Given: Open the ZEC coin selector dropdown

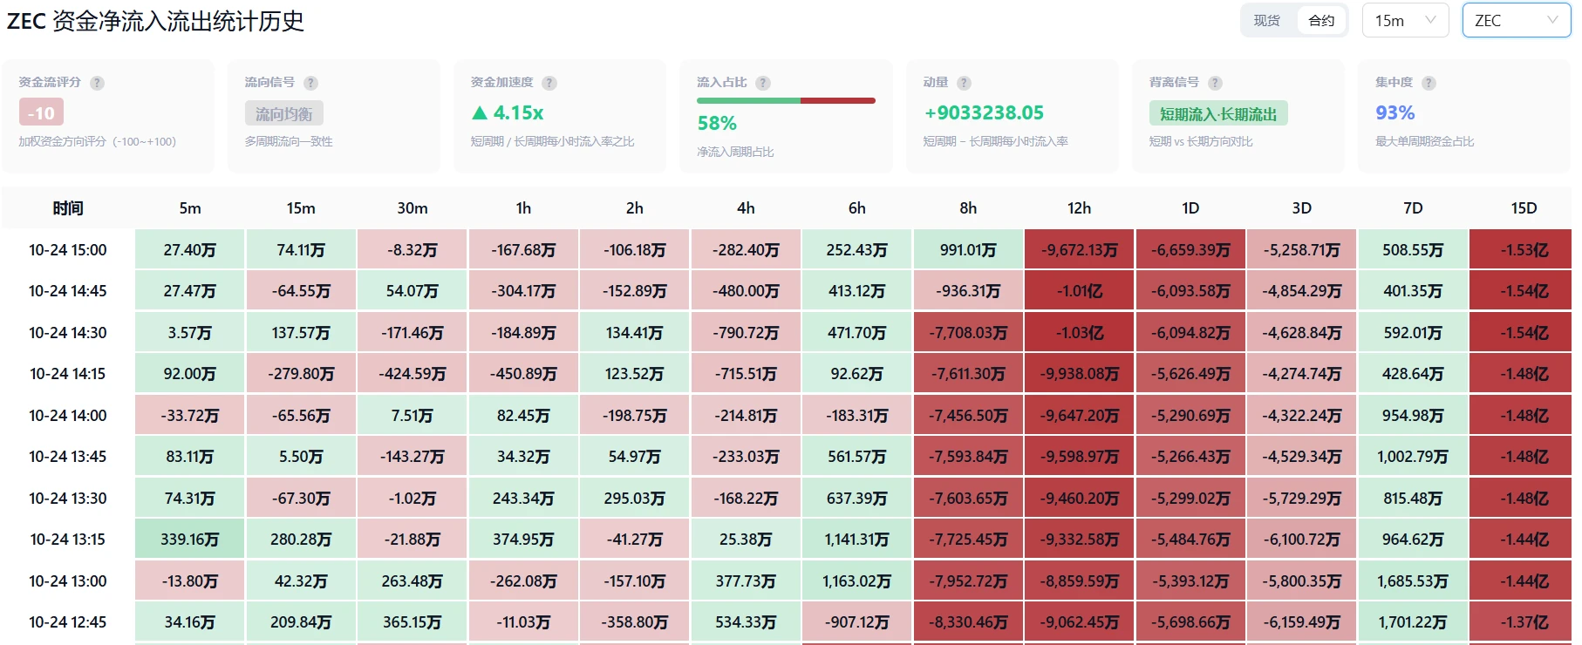Looking at the screenshot, I should tap(1516, 20).
